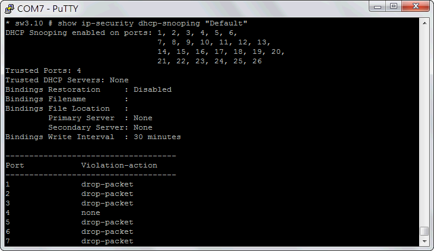Click the "Disabled" Bindings Restoration value
This screenshot has width=434, height=251.
[152, 89]
